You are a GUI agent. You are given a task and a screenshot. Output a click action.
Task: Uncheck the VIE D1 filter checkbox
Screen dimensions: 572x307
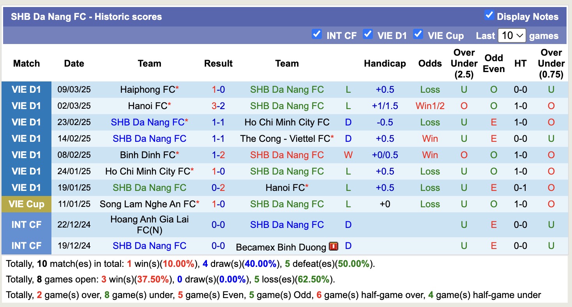pyautogui.click(x=367, y=34)
